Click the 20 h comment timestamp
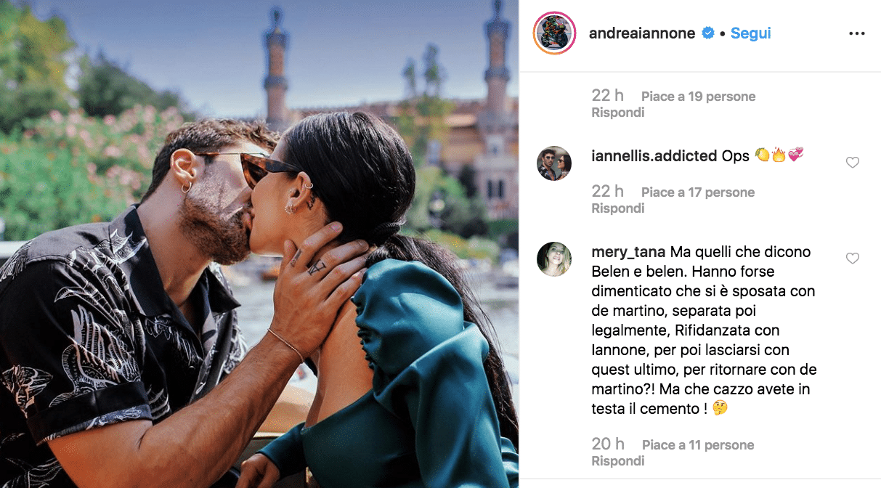881x488 pixels. (x=608, y=444)
